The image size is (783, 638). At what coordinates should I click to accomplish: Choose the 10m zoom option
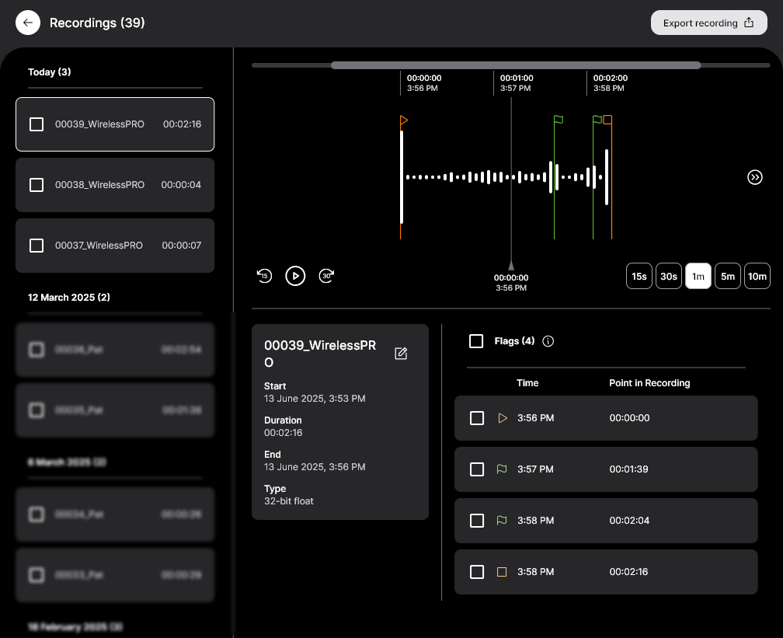coord(757,276)
